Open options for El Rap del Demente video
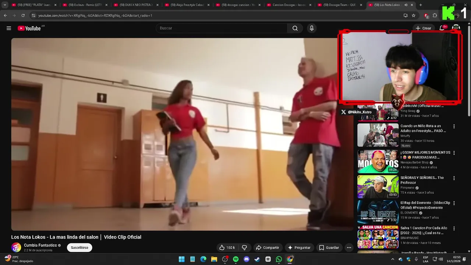 [454, 203]
